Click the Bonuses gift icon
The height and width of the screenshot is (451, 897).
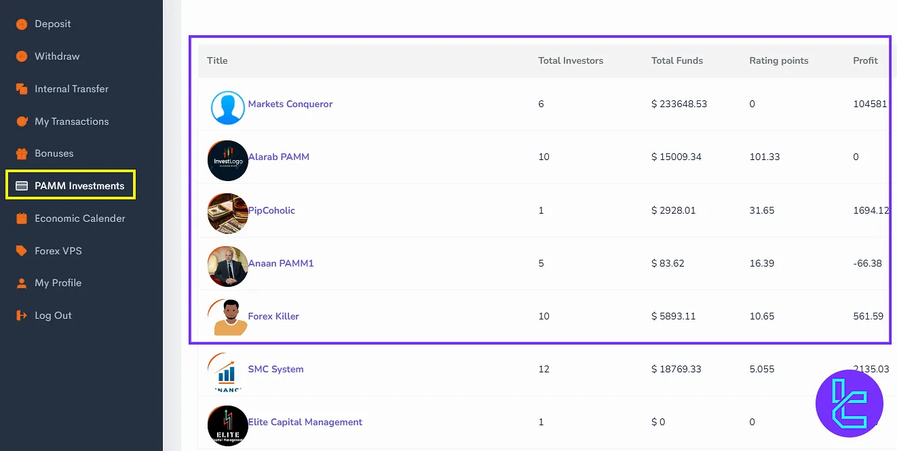click(x=22, y=153)
